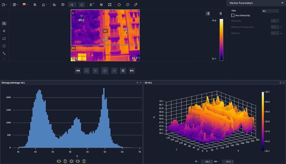Jump to first frame
Screen dimensions: 286x164
click(x=78, y=71)
